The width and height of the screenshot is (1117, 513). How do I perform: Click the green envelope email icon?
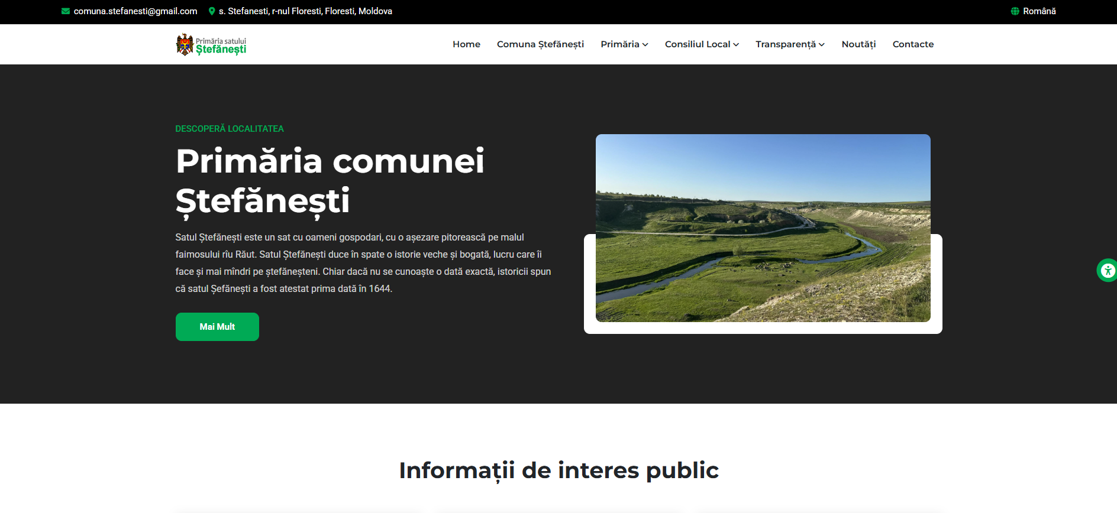pyautogui.click(x=66, y=11)
